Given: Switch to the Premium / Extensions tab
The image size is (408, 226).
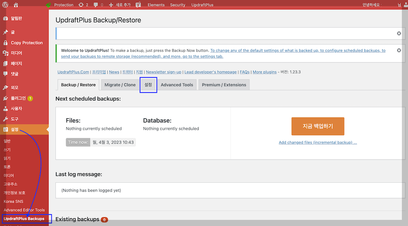Looking at the screenshot, I should pyautogui.click(x=224, y=85).
